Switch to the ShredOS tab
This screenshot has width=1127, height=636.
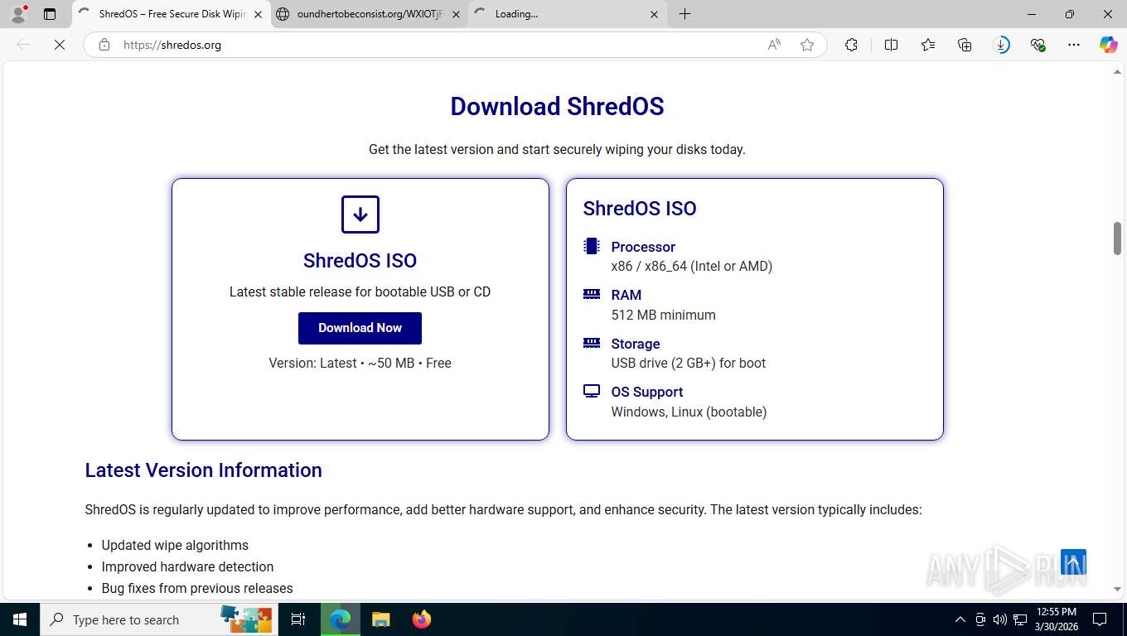[172, 14]
